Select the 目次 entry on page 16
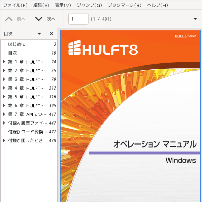 point(12,53)
